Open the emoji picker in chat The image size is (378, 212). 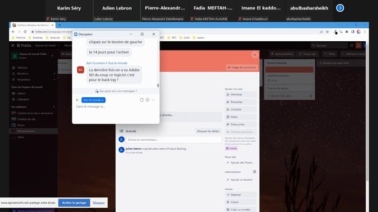[x=147, y=100]
